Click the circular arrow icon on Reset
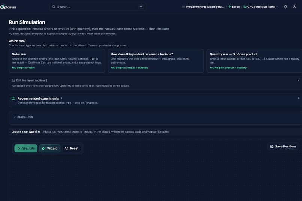 (x=66, y=149)
